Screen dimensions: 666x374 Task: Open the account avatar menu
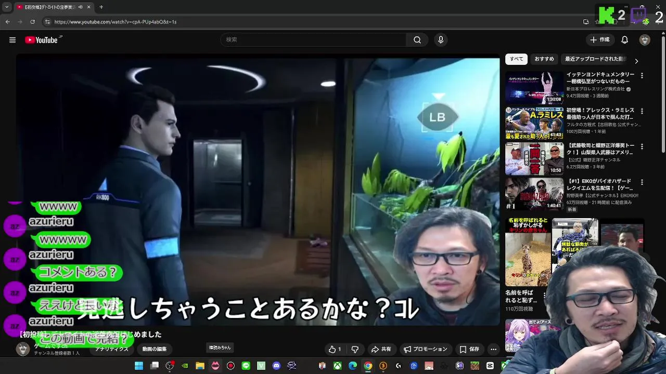[x=645, y=40]
